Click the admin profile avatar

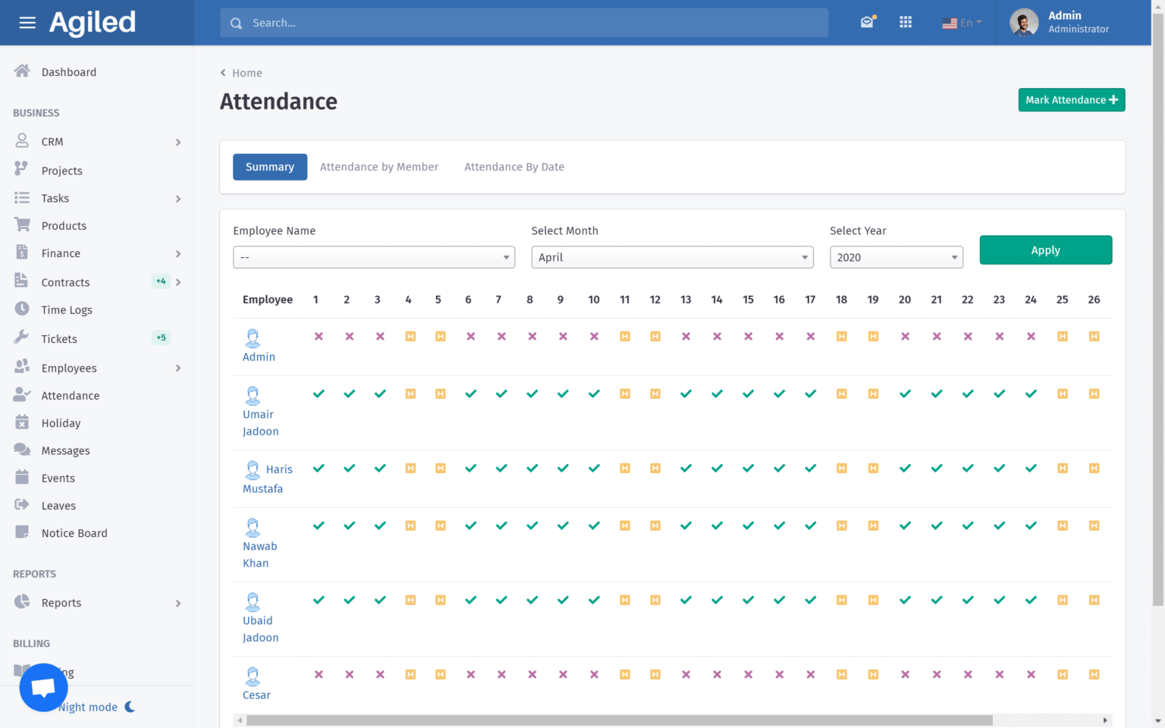pos(1024,22)
